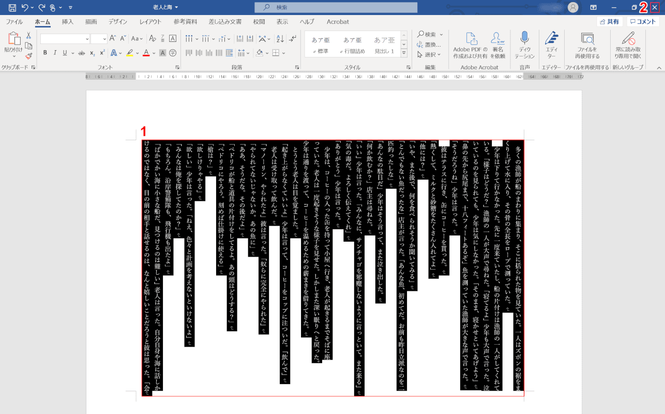The image size is (665, 414).
Task: Switch to the Design tab
Action: pyautogui.click(x=118, y=22)
